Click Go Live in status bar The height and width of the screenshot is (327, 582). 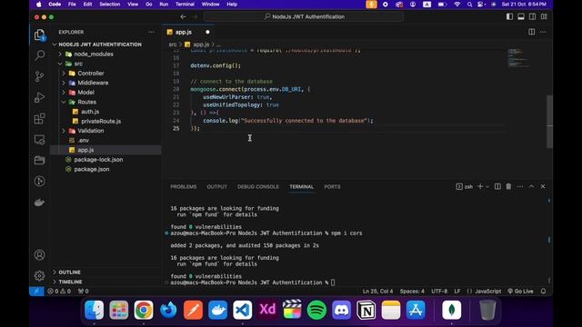520,291
